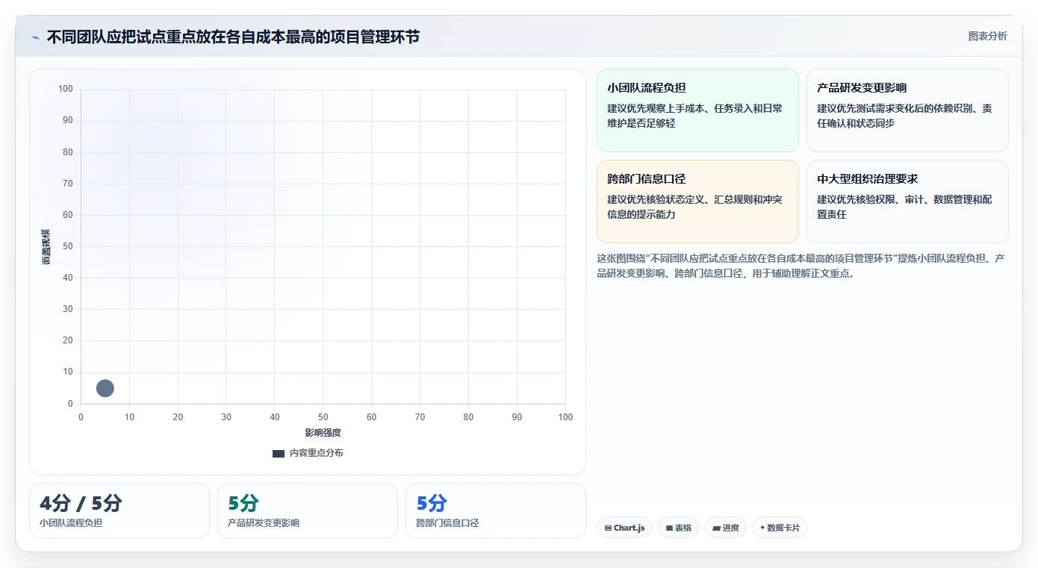The height and width of the screenshot is (568, 1038).
Task: Open the 小团队流程负担 green card
Action: (697, 110)
